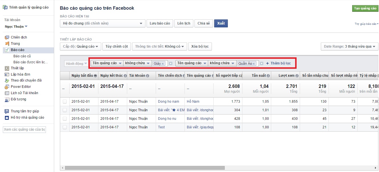
Task: Open the Dong ho nam campaign link
Action: (169, 102)
